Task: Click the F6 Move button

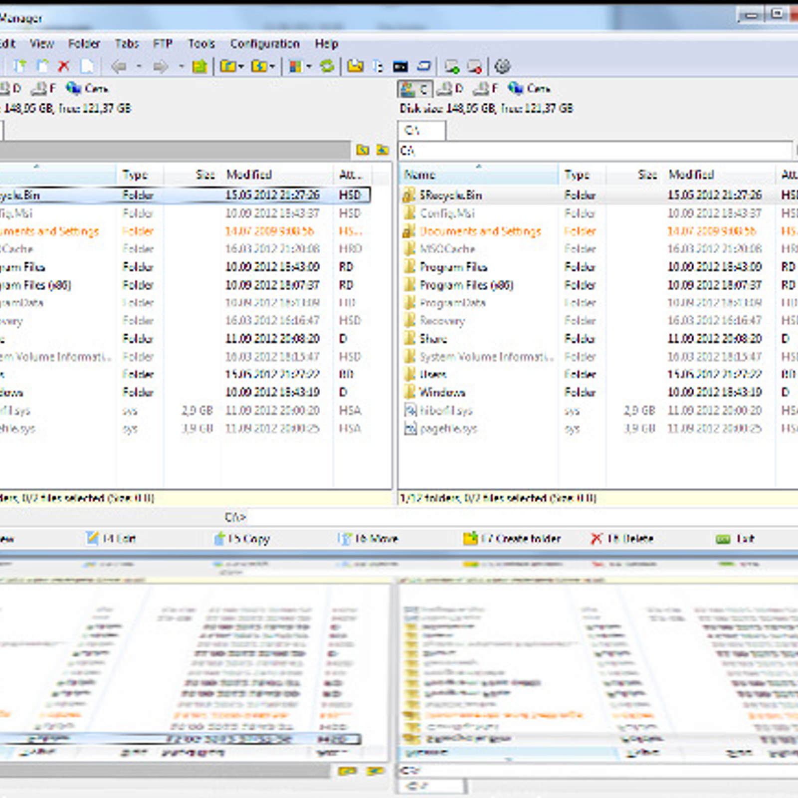Action: [x=368, y=539]
